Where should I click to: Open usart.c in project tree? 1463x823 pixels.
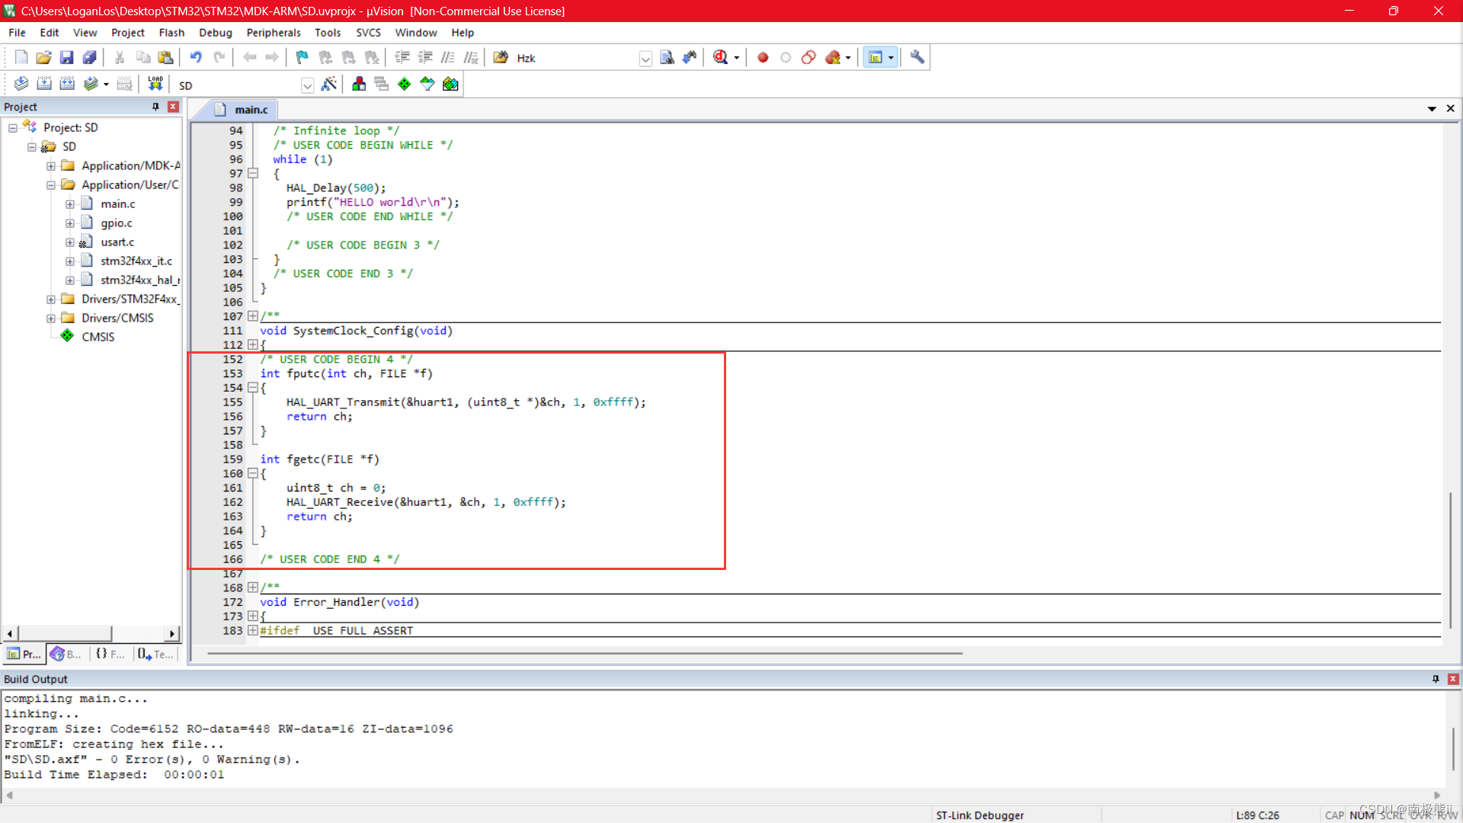[x=117, y=242]
